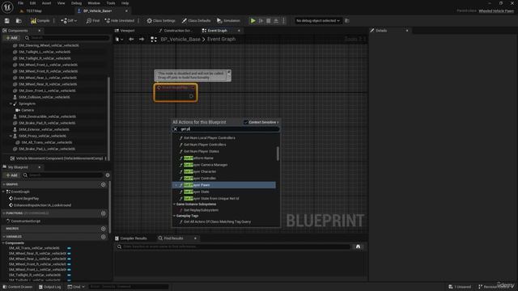The image size is (518, 291).
Task: Open the Content Drawer
Action: pos(18,287)
